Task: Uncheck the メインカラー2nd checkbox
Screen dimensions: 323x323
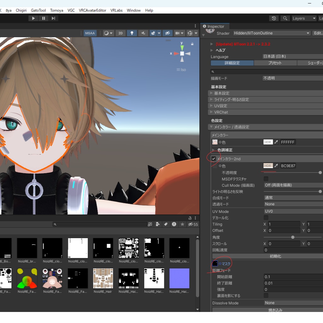Action: coord(214,159)
